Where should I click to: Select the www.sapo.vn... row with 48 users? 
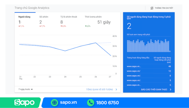click(x=149, y=66)
